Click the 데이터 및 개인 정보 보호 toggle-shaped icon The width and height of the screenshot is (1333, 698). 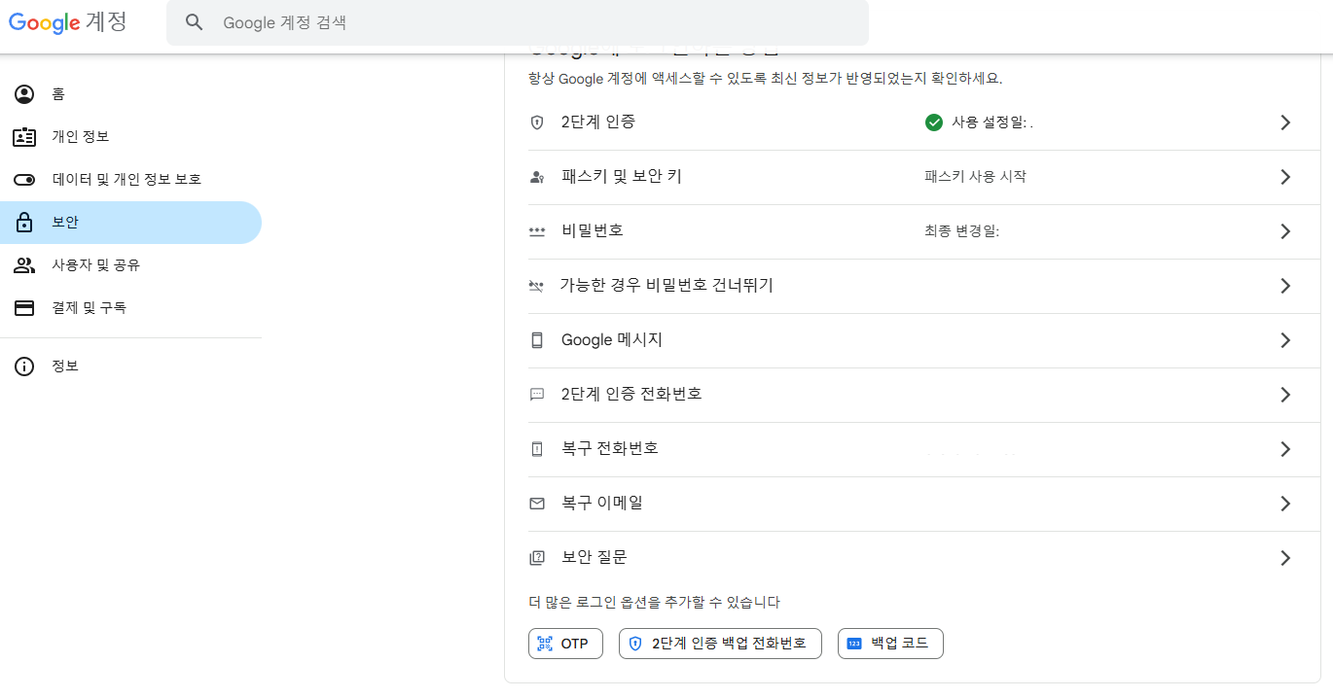tap(24, 180)
